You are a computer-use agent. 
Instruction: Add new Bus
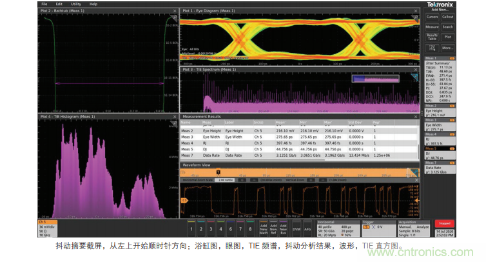[x=283, y=228]
